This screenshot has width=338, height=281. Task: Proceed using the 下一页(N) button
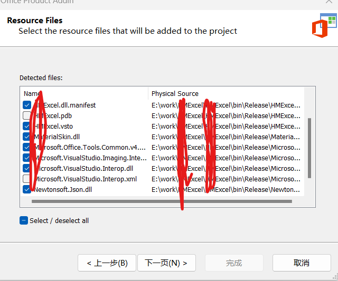tap(166, 263)
